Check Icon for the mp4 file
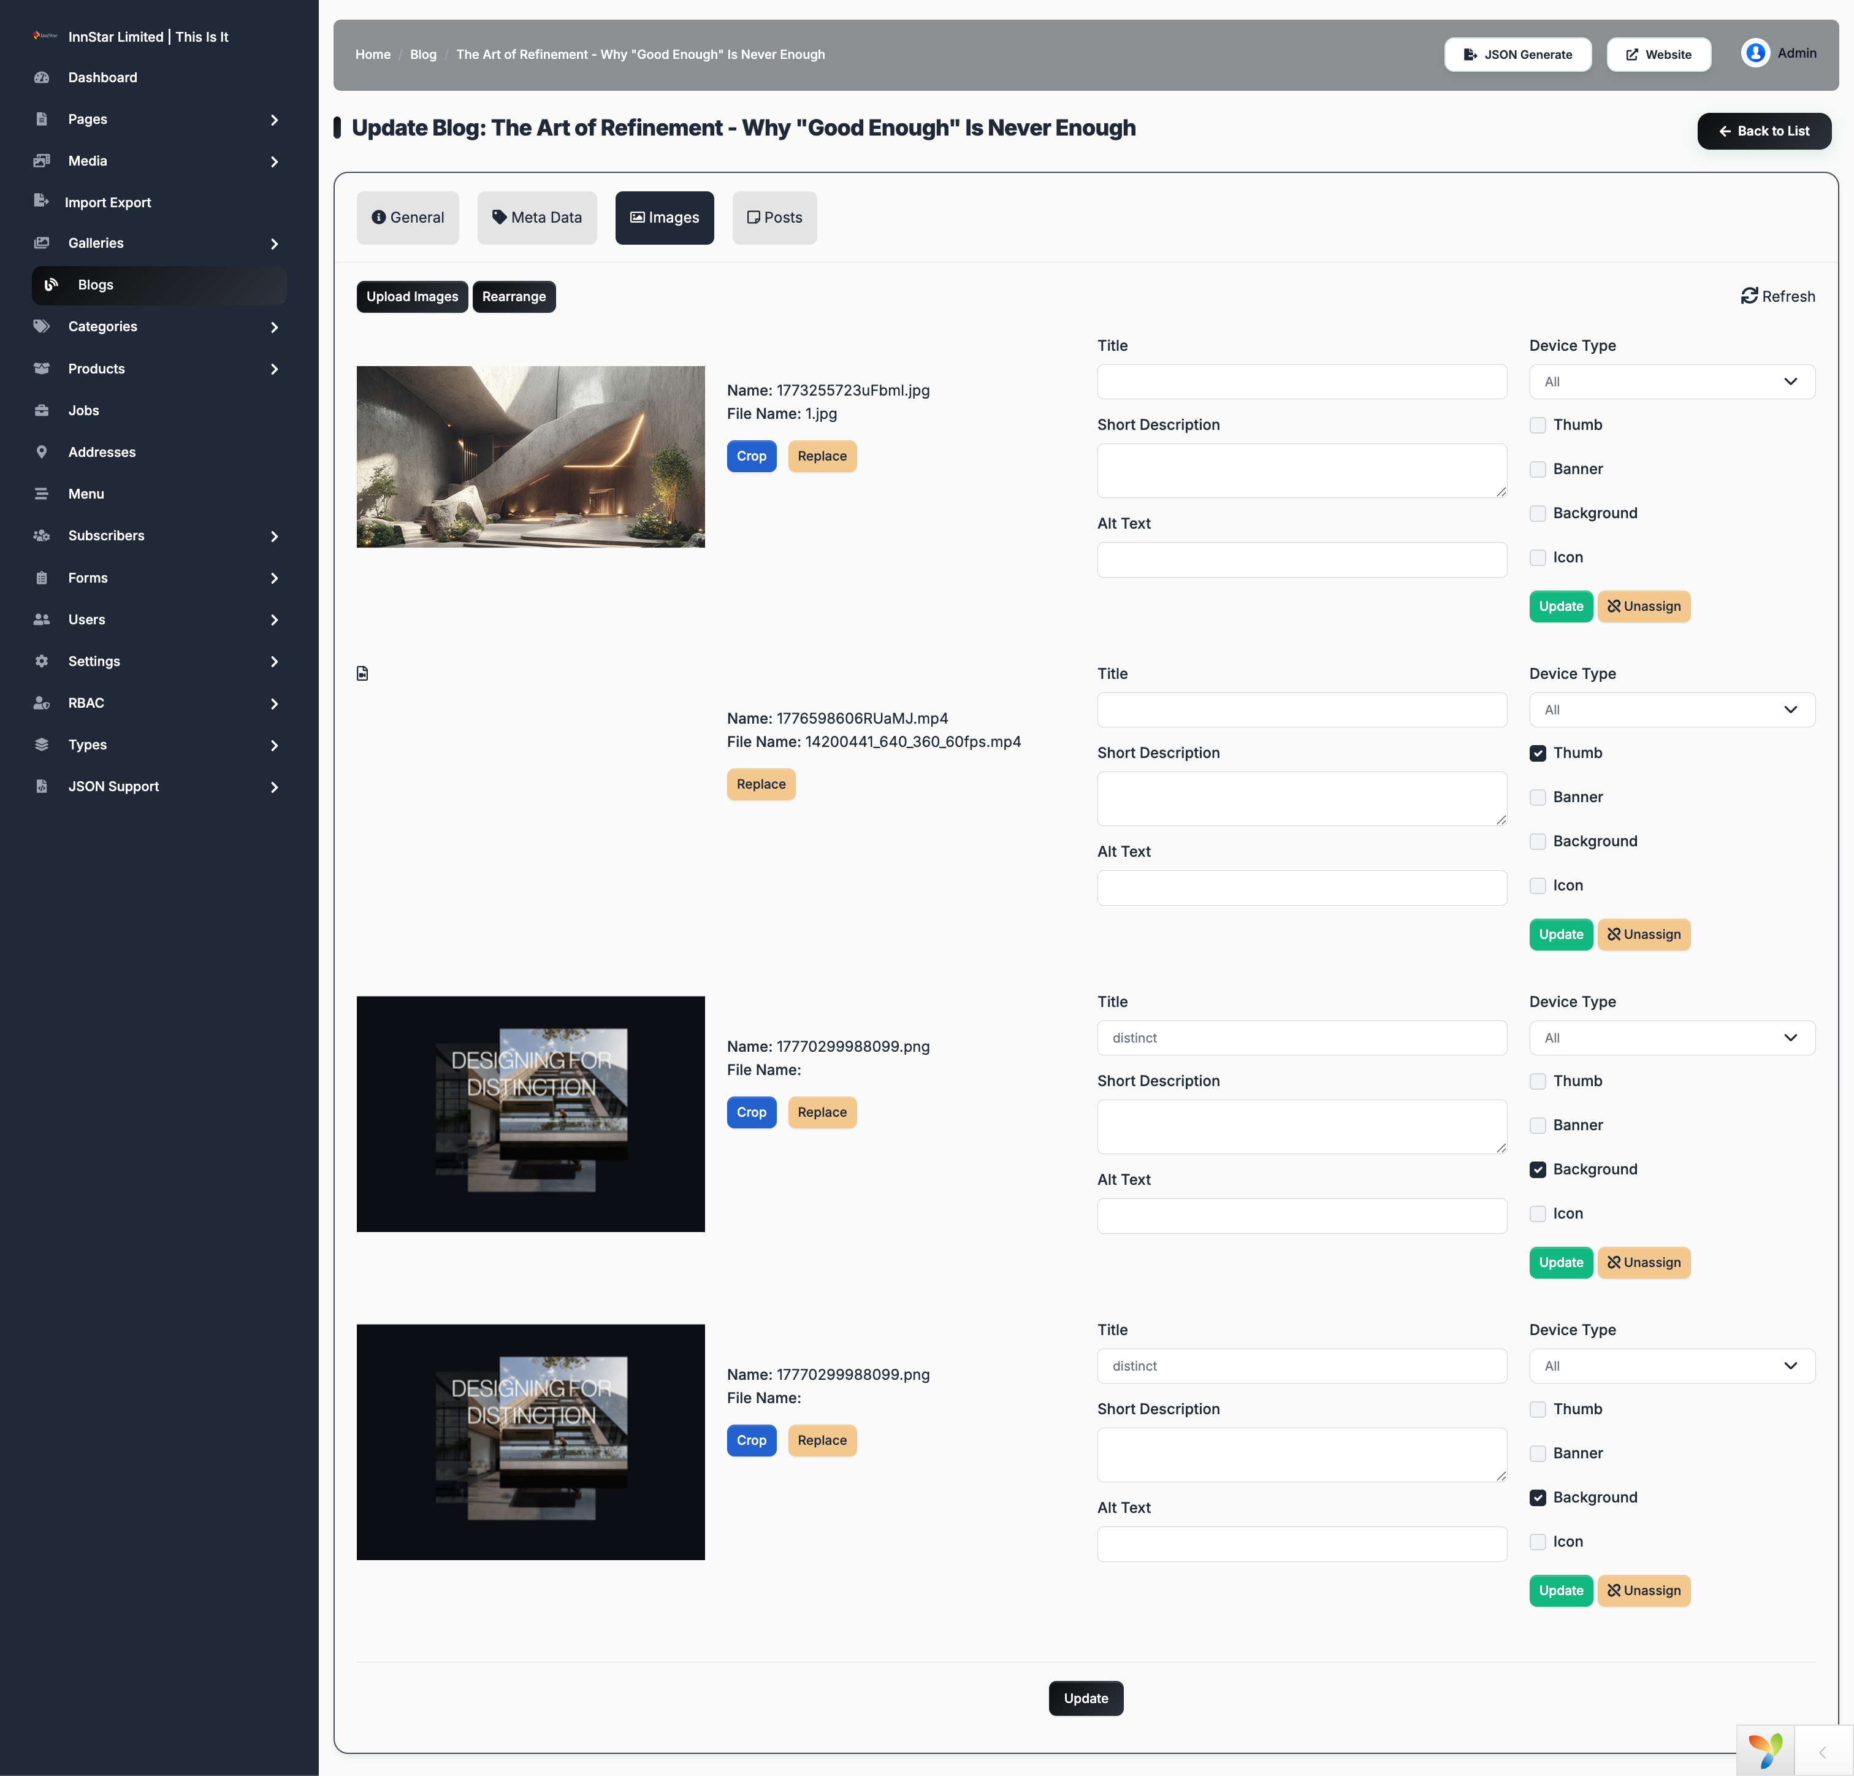The width and height of the screenshot is (1854, 1776). [x=1538, y=887]
